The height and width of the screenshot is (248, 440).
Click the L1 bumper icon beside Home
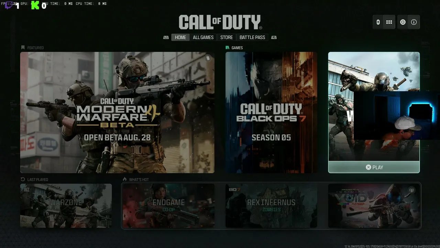coord(166,38)
